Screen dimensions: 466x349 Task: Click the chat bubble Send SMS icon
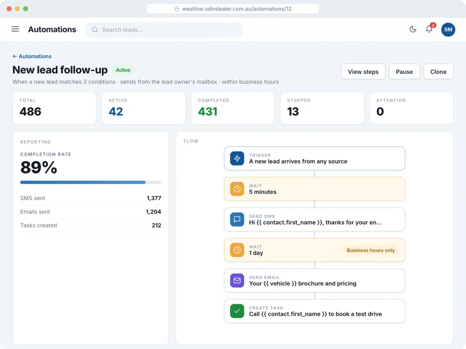tap(237, 220)
